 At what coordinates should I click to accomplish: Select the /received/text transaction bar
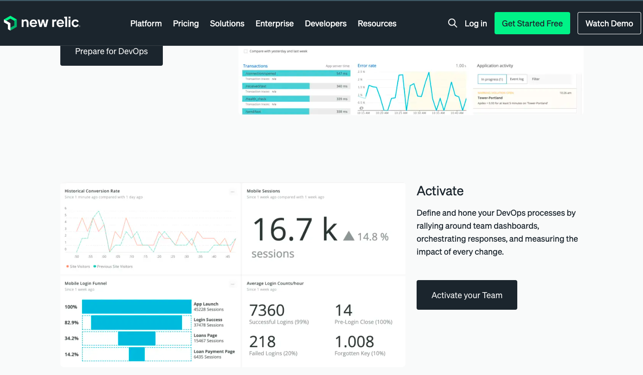296,86
